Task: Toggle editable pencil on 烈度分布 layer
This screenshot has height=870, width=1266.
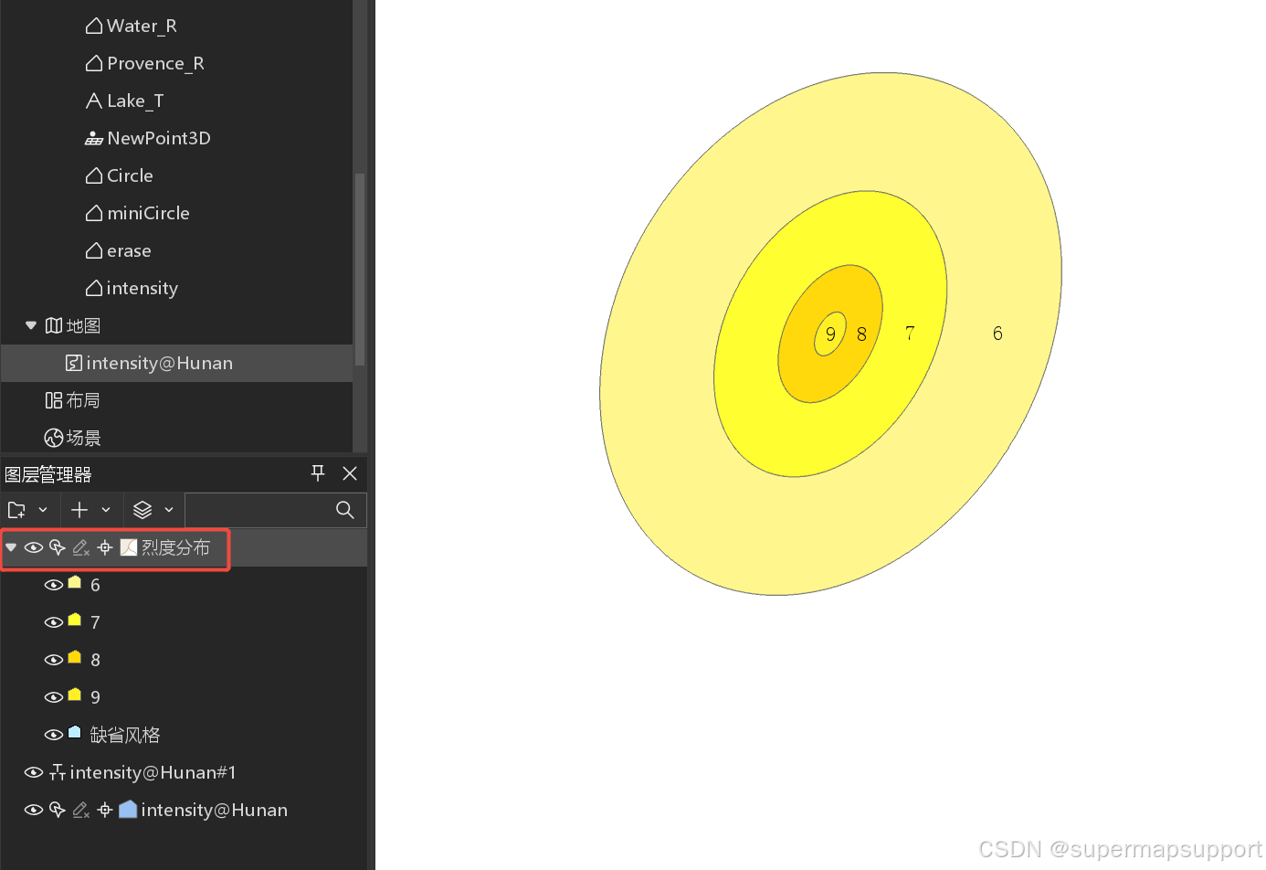Action: (x=81, y=547)
